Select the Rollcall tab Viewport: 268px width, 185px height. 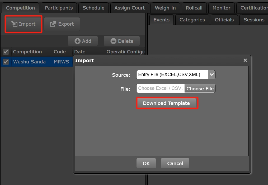click(194, 8)
